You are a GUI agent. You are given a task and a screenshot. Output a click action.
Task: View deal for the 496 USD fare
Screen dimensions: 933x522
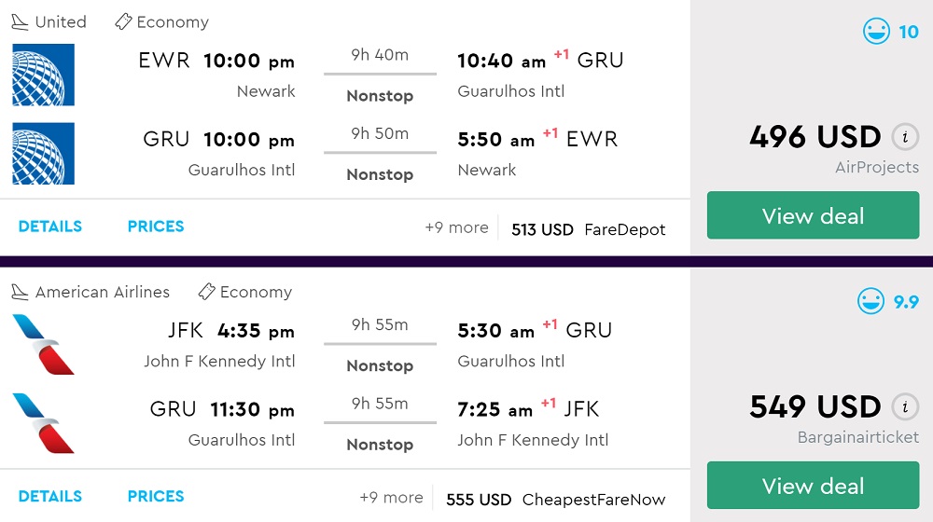pyautogui.click(x=813, y=216)
